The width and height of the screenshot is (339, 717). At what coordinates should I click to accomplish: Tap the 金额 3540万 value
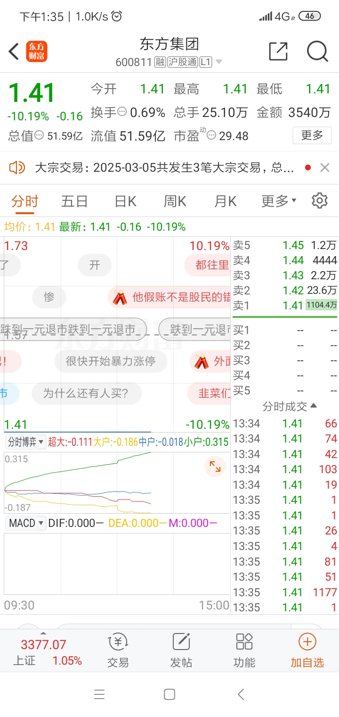[309, 112]
